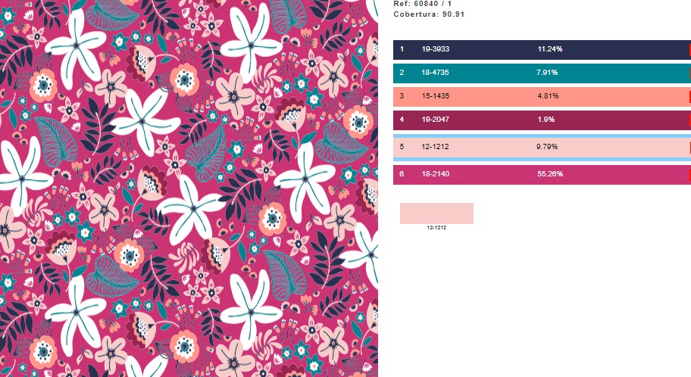Screen dimensions: 691x377
Task: Click the Ref: 60840 / 1 text
Action: coord(423,4)
